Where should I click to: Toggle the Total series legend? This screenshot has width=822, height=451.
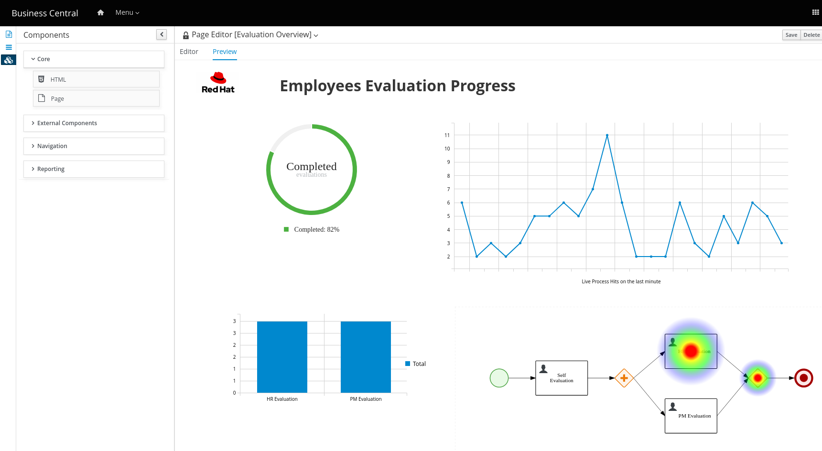click(x=408, y=364)
